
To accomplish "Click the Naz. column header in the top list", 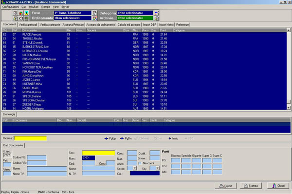I will 137,30.
